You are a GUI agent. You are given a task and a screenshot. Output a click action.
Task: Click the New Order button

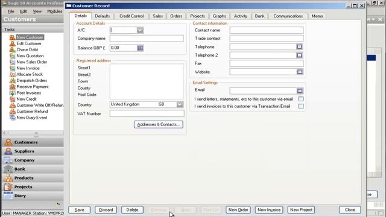click(238, 210)
